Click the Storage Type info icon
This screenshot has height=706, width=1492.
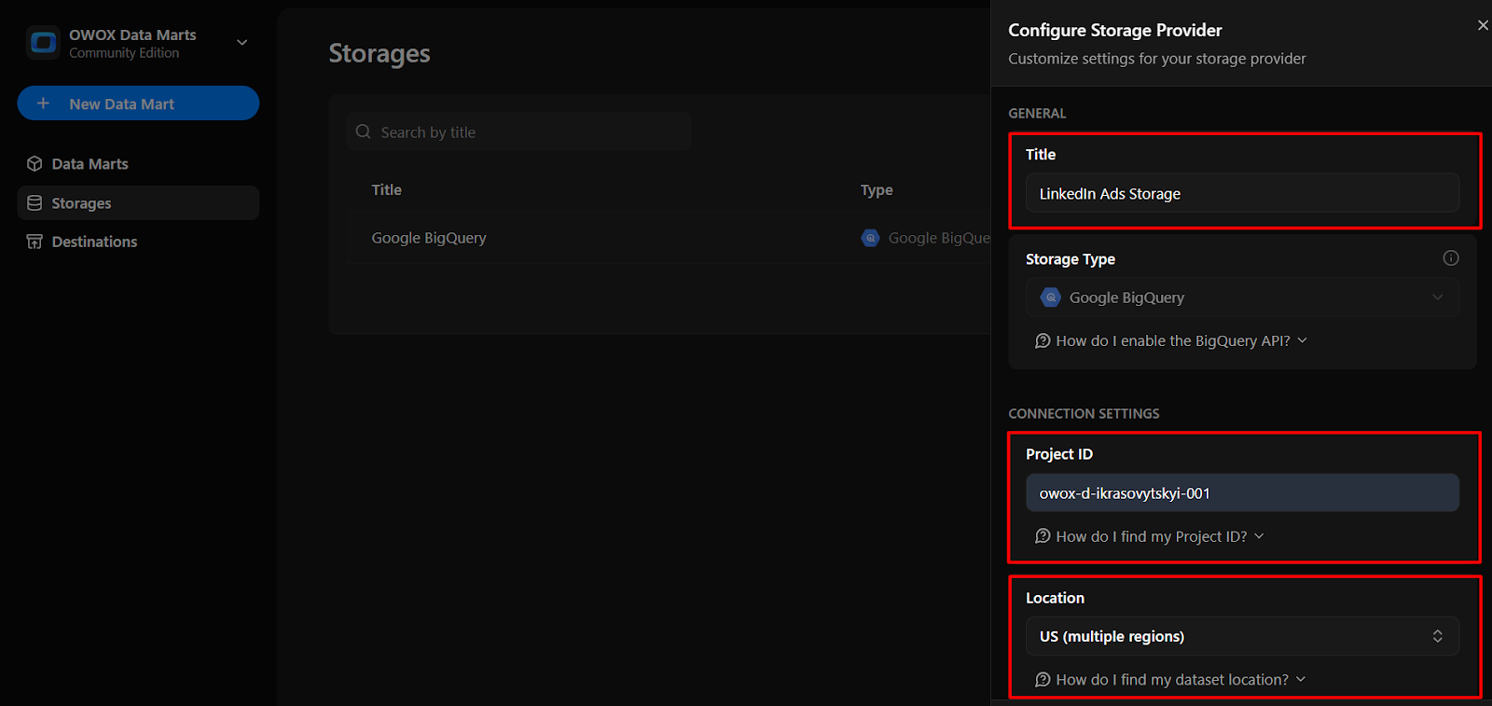[x=1451, y=258]
